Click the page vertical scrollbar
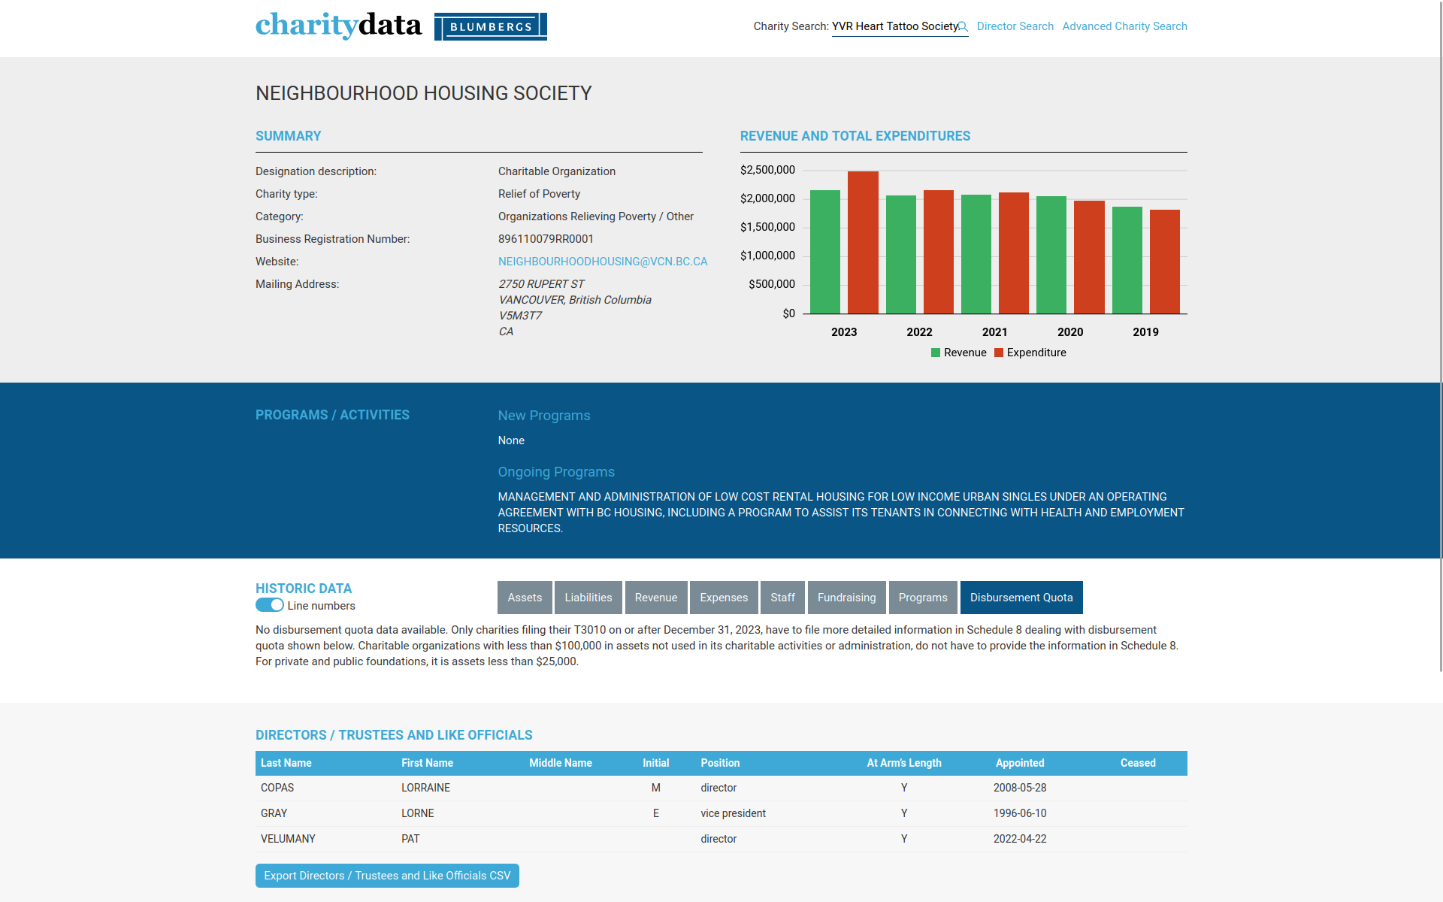Viewport: 1443px width, 902px height. coord(1440,336)
